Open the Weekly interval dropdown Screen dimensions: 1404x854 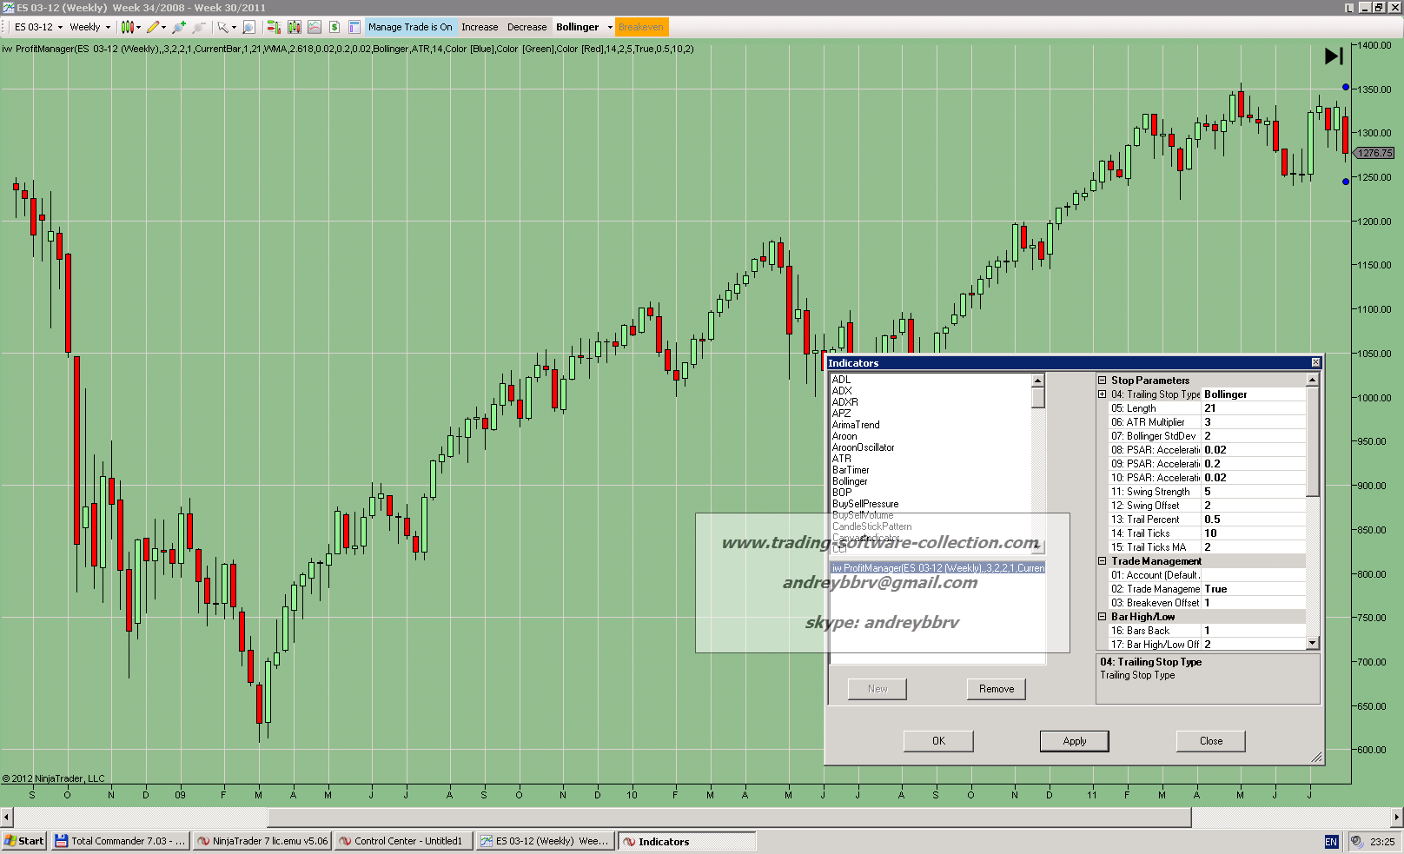pos(89,27)
